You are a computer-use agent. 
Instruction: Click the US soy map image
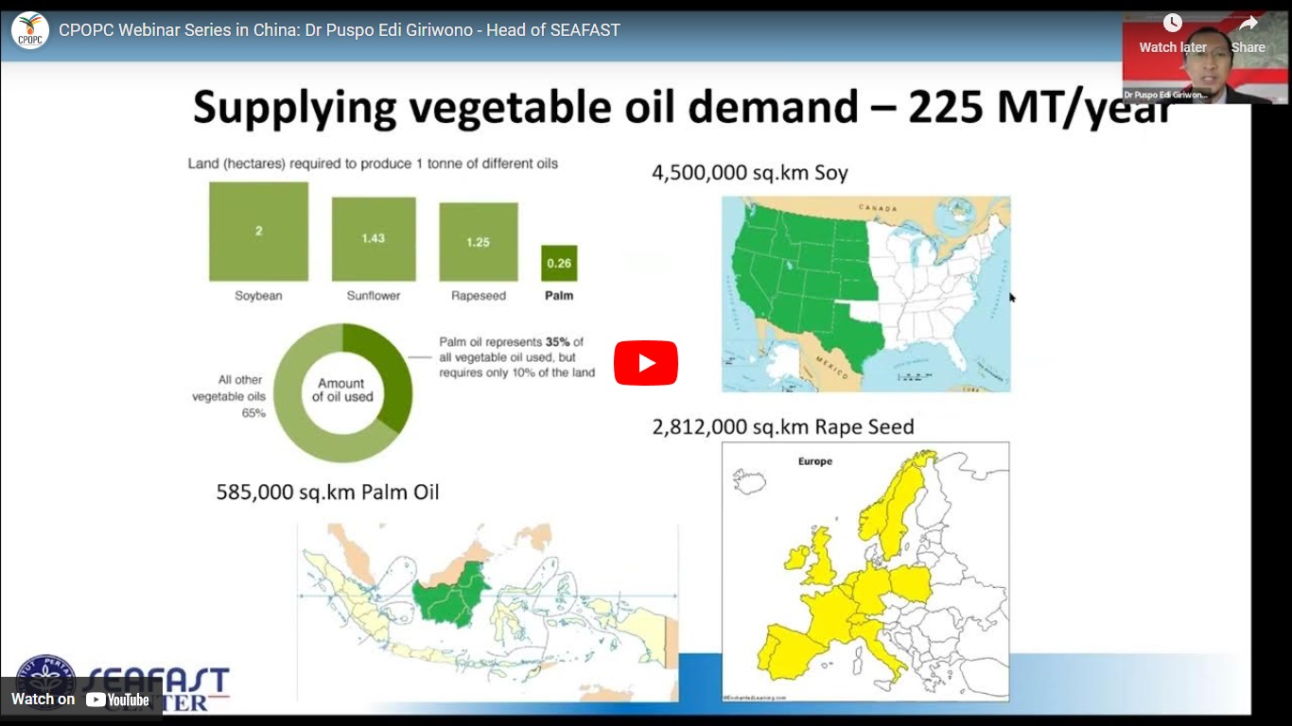coord(865,294)
